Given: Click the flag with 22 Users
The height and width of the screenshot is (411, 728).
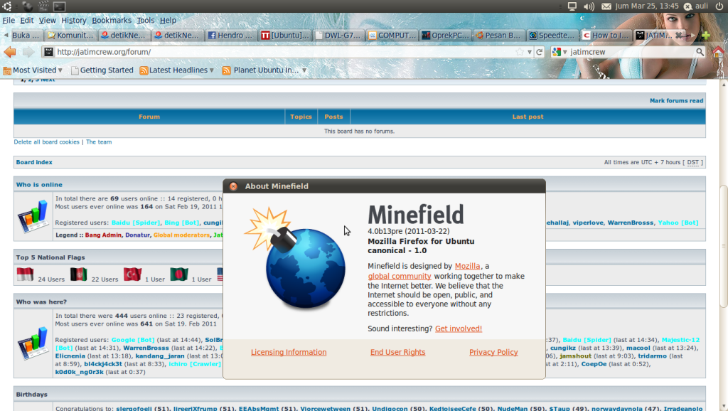Looking at the screenshot, I should pyautogui.click(x=78, y=274).
